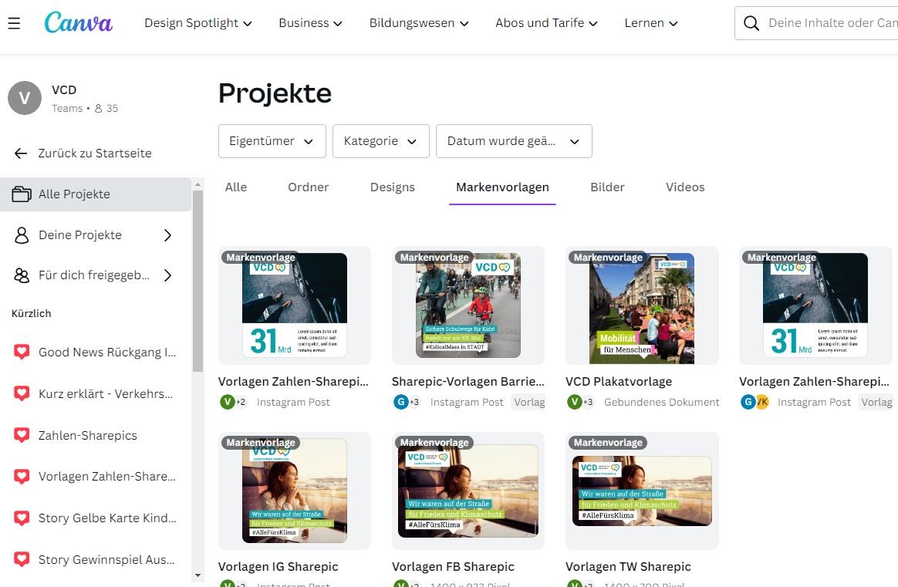Click the VCD team avatar

[x=25, y=98]
